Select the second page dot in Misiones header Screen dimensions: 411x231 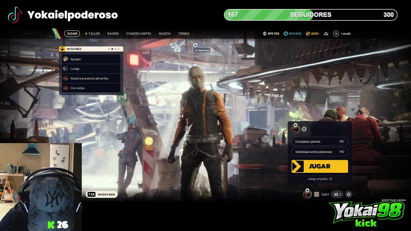pos(115,49)
